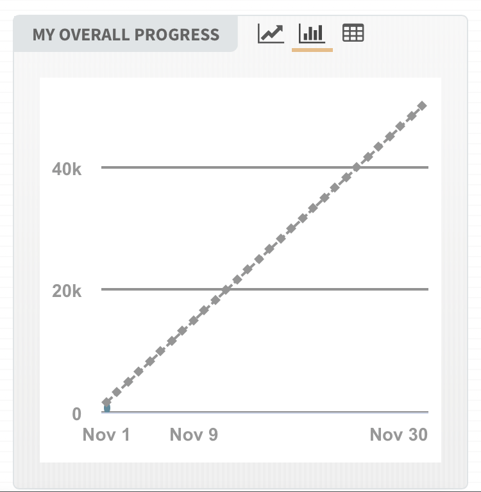Click the blue data point at Nov 1

pos(107,409)
